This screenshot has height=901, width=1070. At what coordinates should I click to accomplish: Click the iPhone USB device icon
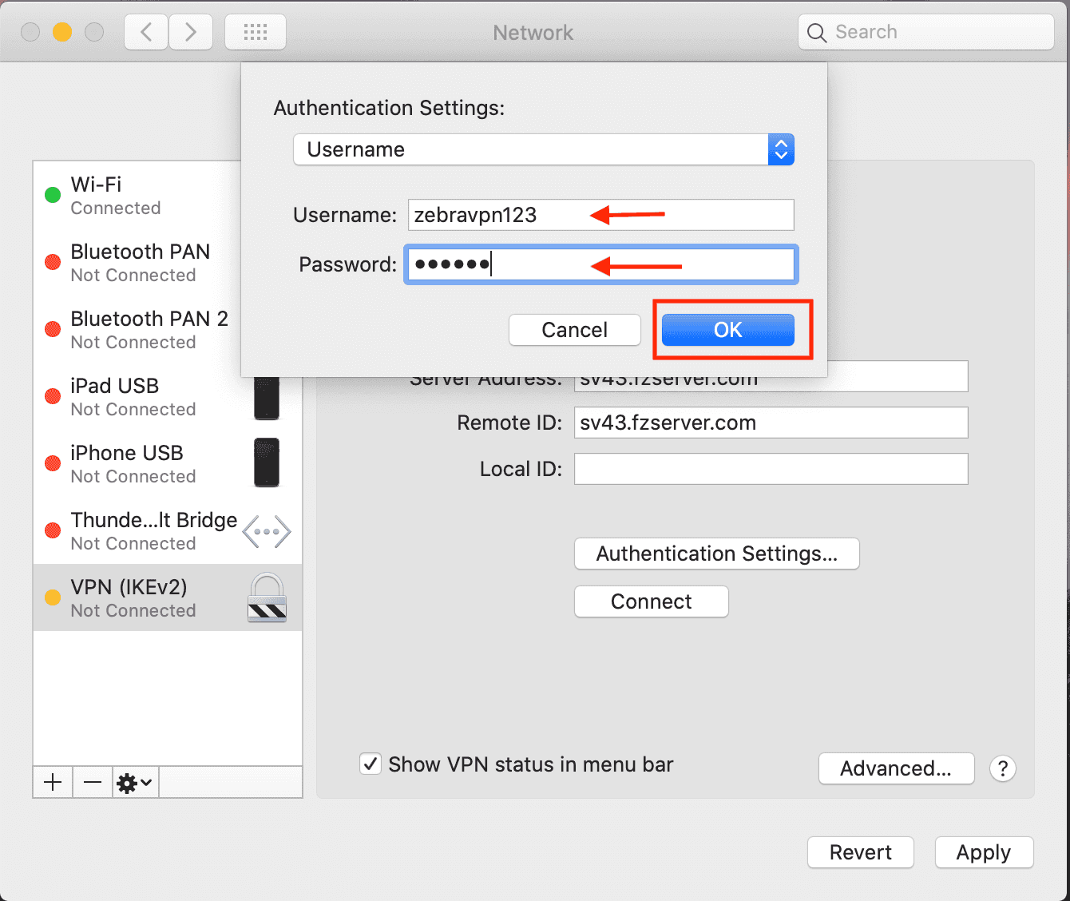[267, 462]
